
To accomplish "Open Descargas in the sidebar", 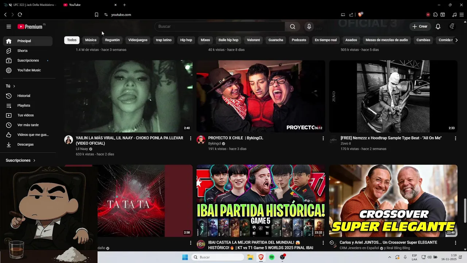I will [x=28, y=144].
